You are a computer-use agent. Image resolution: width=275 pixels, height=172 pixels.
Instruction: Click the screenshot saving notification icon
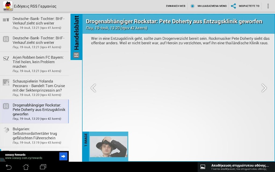[x=203, y=167]
